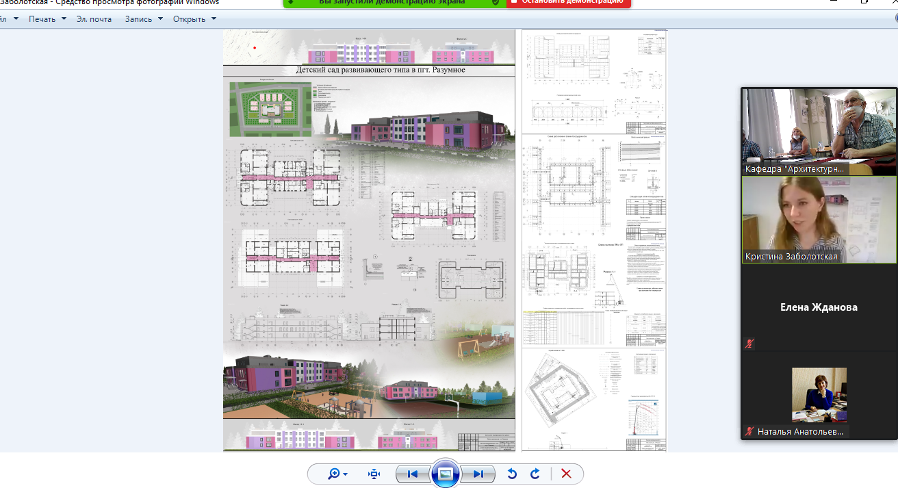Open the Эл. почта menu item
Image resolution: width=898 pixels, height=488 pixels.
94,19
